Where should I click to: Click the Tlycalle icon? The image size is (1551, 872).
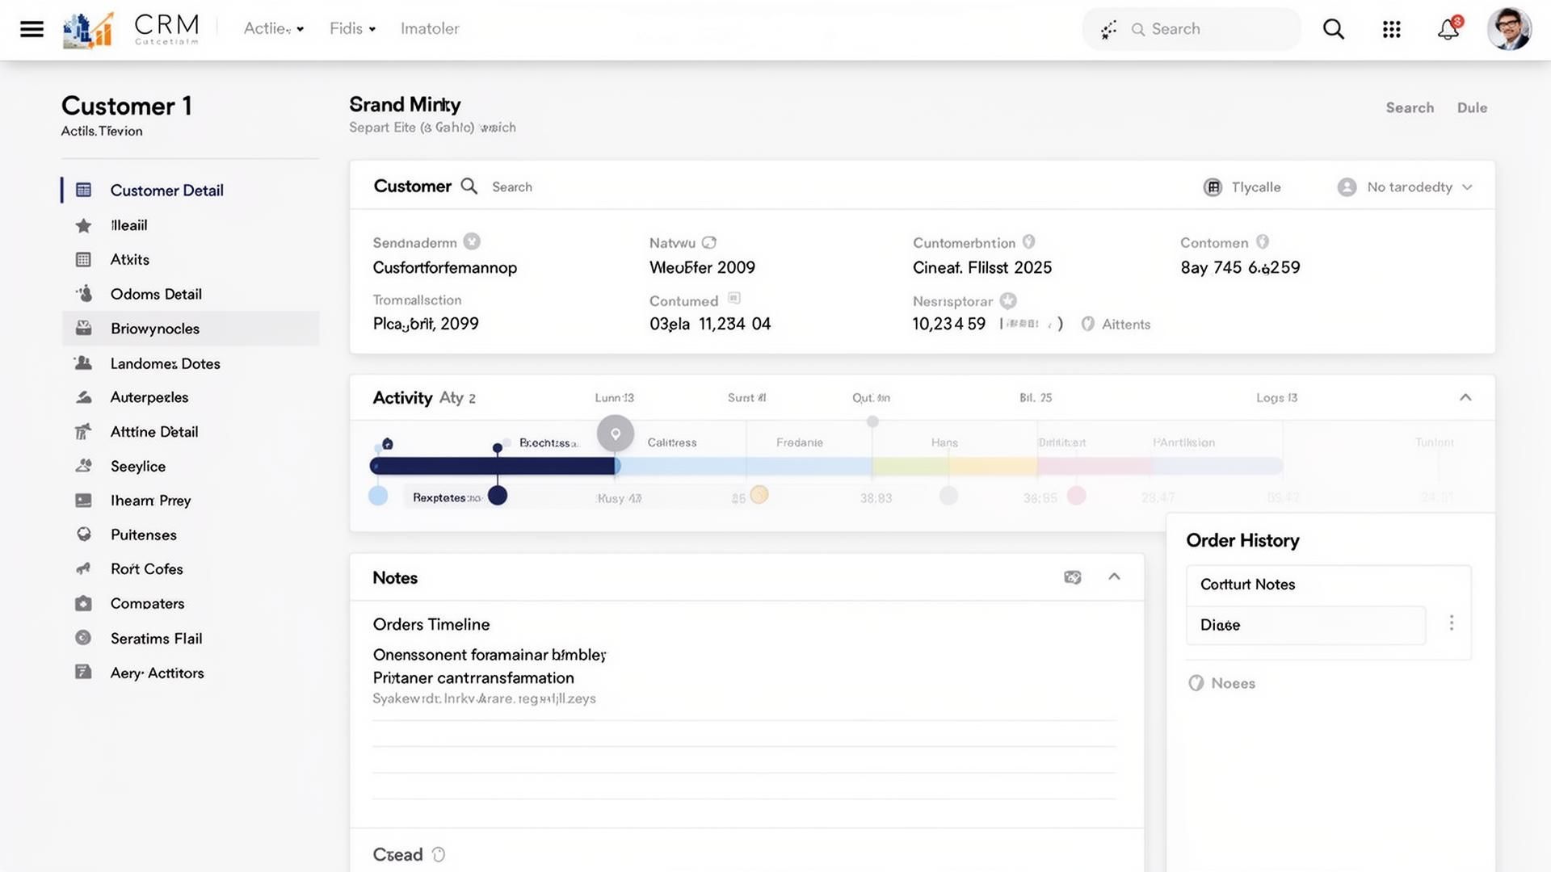1213,187
